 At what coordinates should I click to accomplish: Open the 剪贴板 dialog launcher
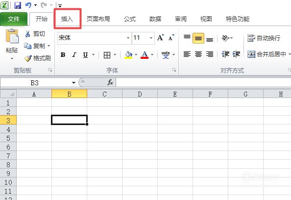(x=50, y=70)
